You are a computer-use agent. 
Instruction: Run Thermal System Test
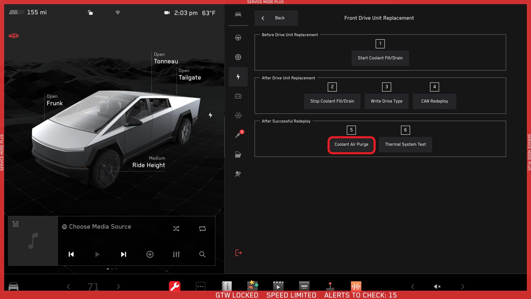(405, 145)
